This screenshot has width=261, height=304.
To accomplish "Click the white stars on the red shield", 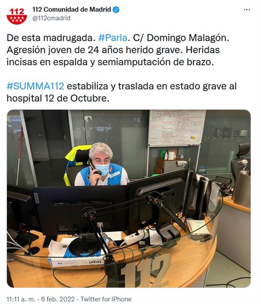I will click(x=17, y=19).
